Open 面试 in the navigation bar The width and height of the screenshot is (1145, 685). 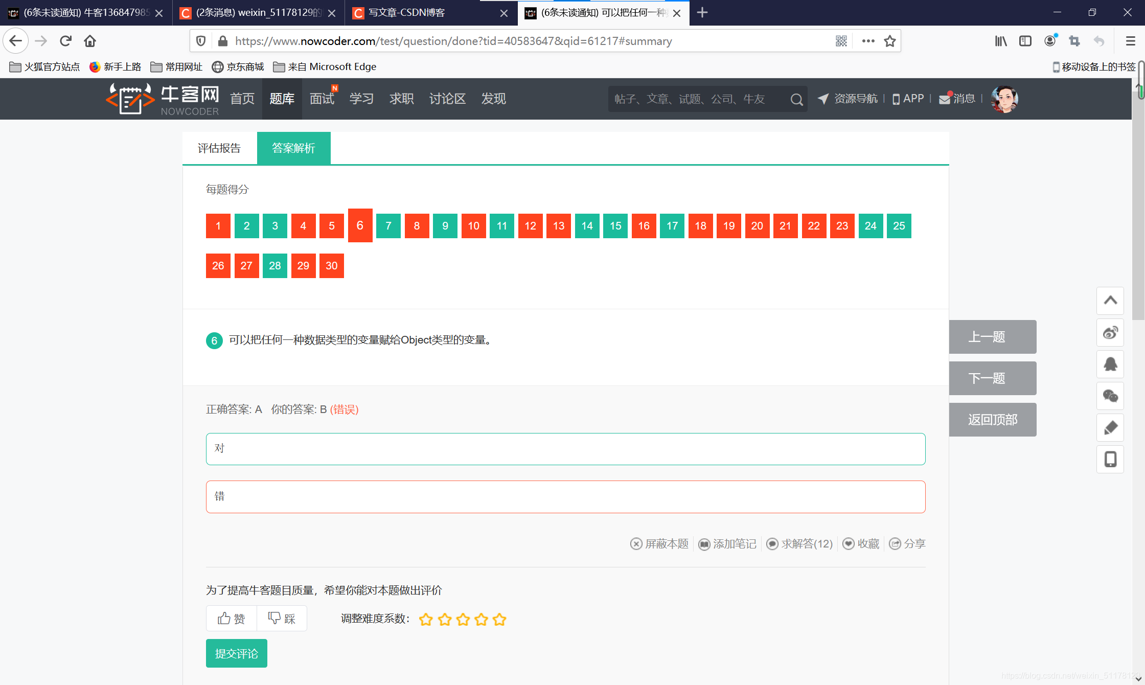tap(322, 99)
